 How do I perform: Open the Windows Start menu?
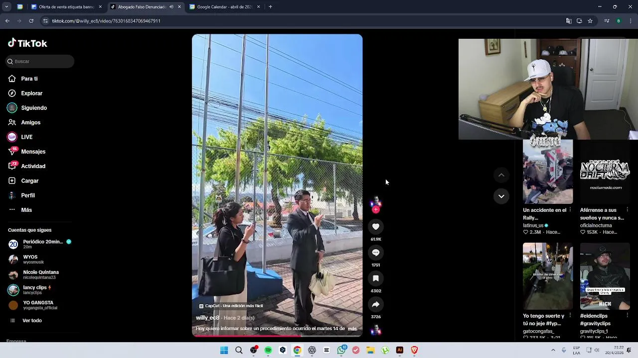[x=224, y=350]
